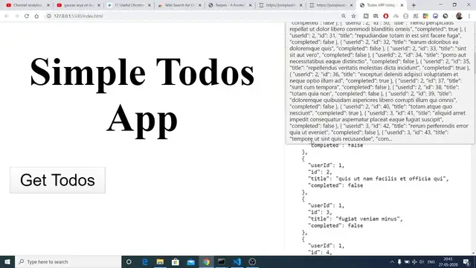The height and width of the screenshot is (268, 476).
Task: Open File Explorer from taskbar
Action: pos(160,261)
